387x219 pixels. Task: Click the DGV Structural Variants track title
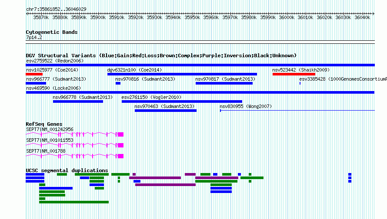click(x=161, y=56)
